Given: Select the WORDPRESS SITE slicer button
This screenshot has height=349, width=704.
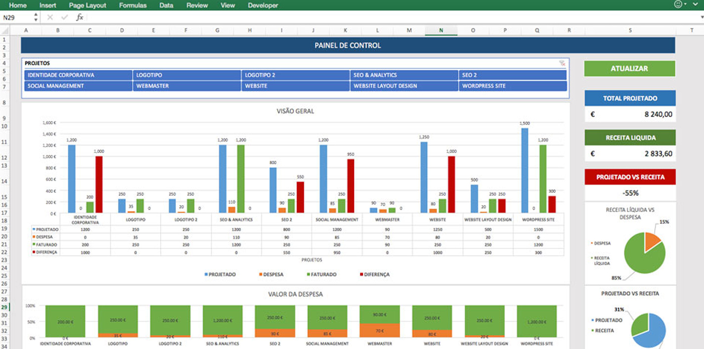Looking at the screenshot, I should tap(513, 86).
